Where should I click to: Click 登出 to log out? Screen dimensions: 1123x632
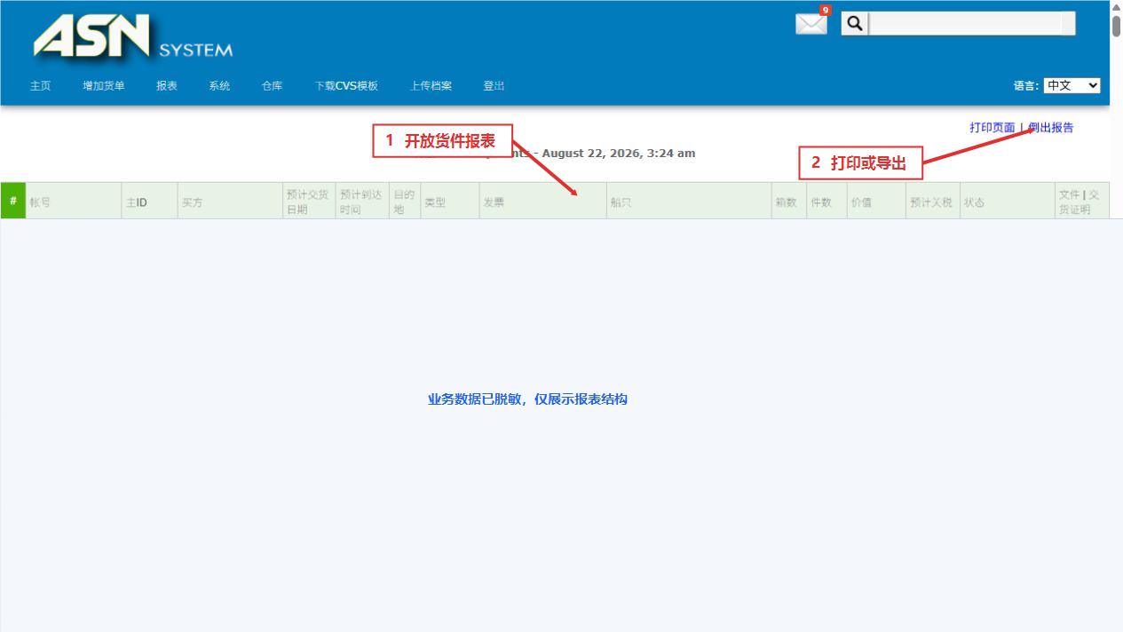click(x=494, y=86)
